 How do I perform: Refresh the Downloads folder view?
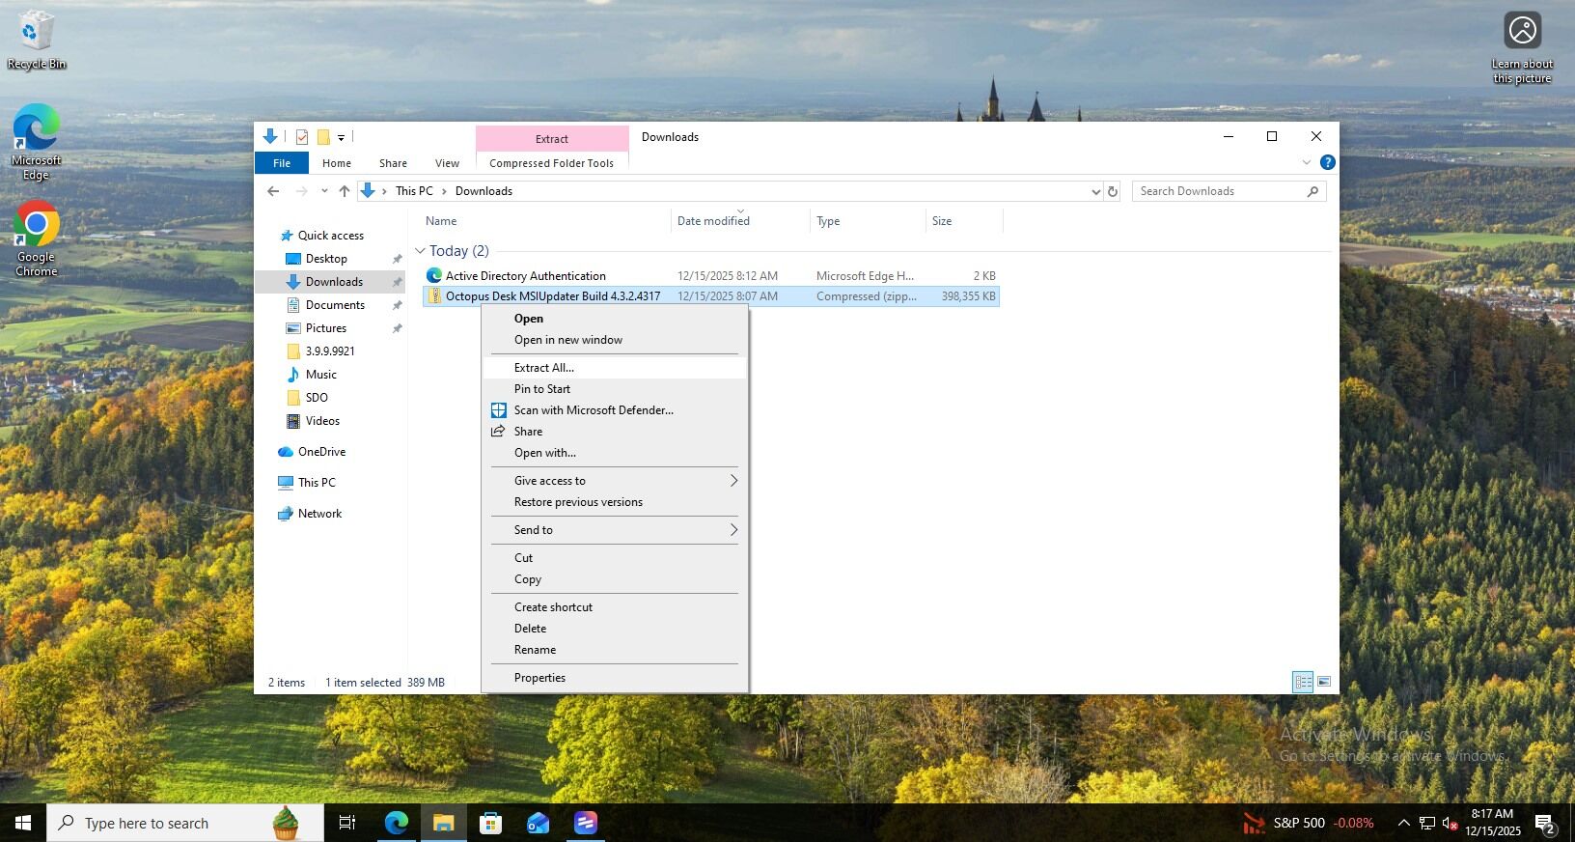click(x=1113, y=191)
